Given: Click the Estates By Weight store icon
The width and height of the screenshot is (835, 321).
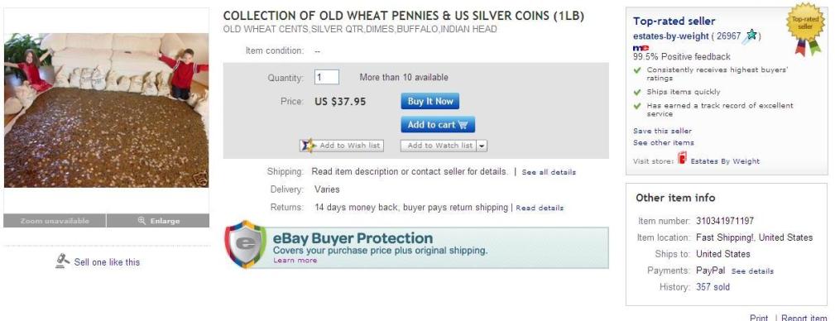Looking at the screenshot, I should coord(682,159).
